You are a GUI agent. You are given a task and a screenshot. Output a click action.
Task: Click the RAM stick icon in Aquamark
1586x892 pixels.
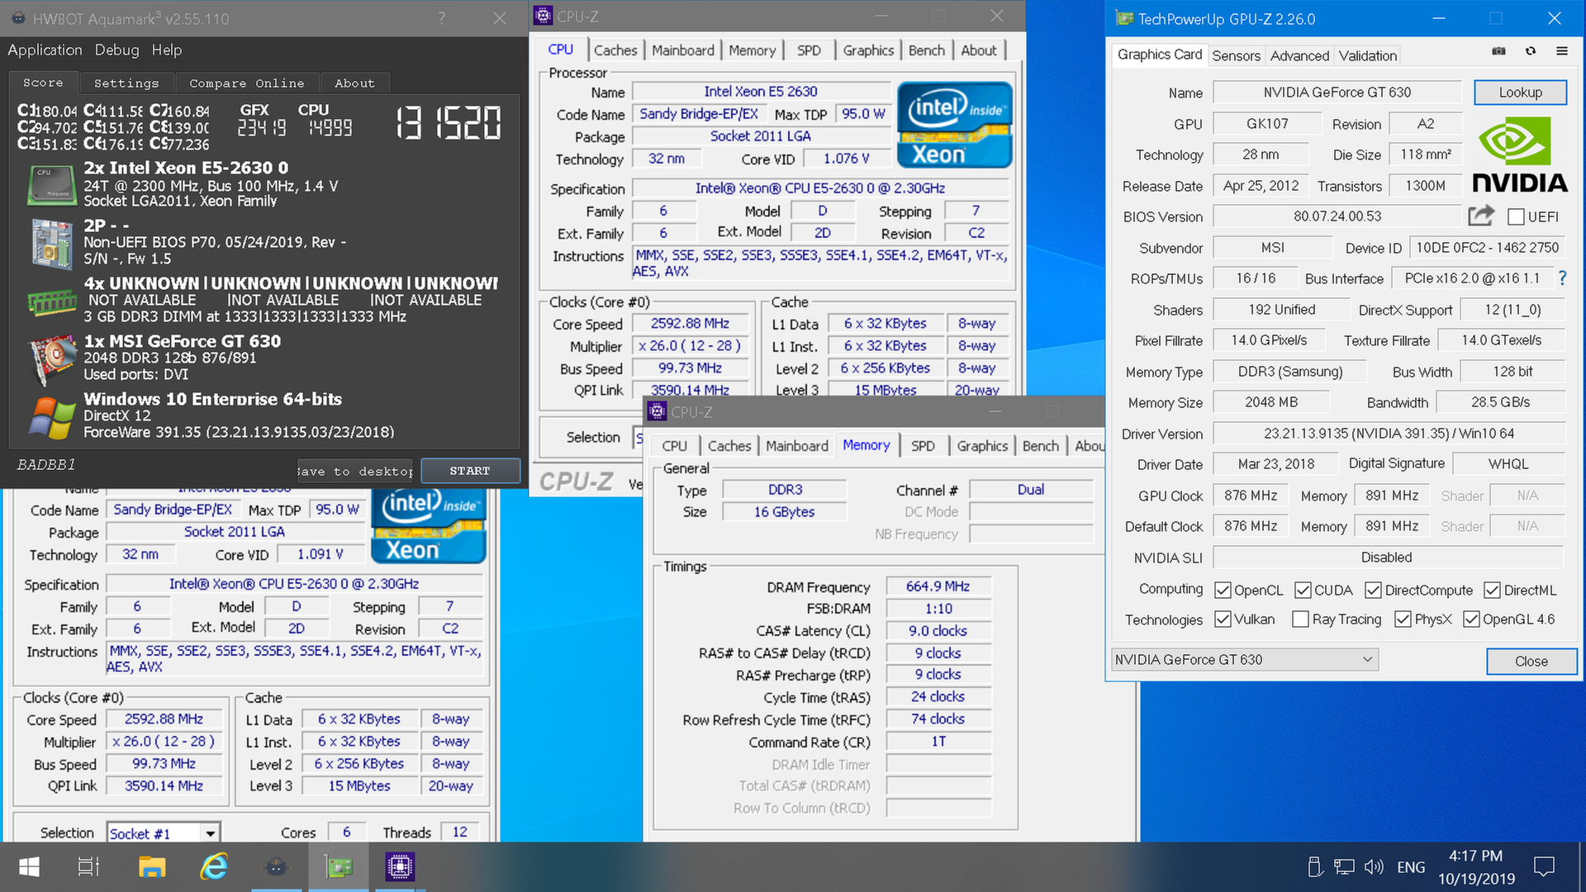(52, 302)
